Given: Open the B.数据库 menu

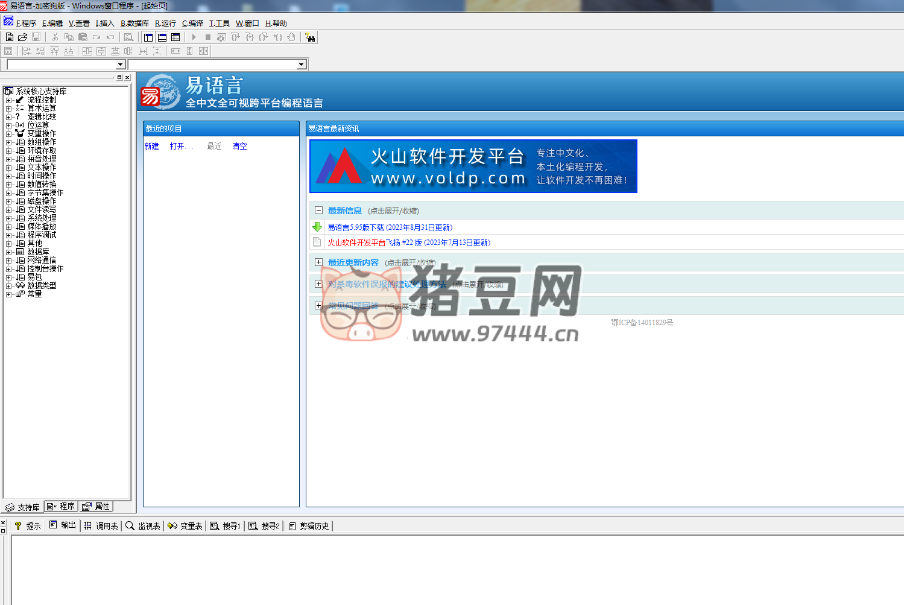Looking at the screenshot, I should [x=134, y=24].
